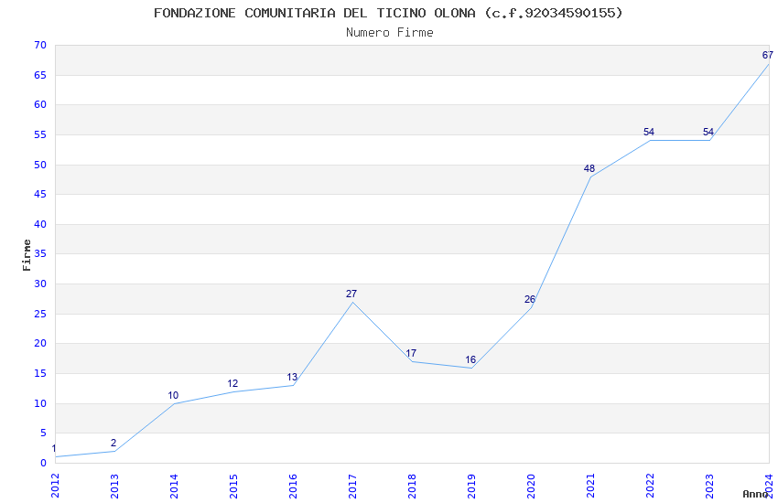The image size is (778, 503).
Task: Click the data label 17 for 2018
Action: coord(411,353)
